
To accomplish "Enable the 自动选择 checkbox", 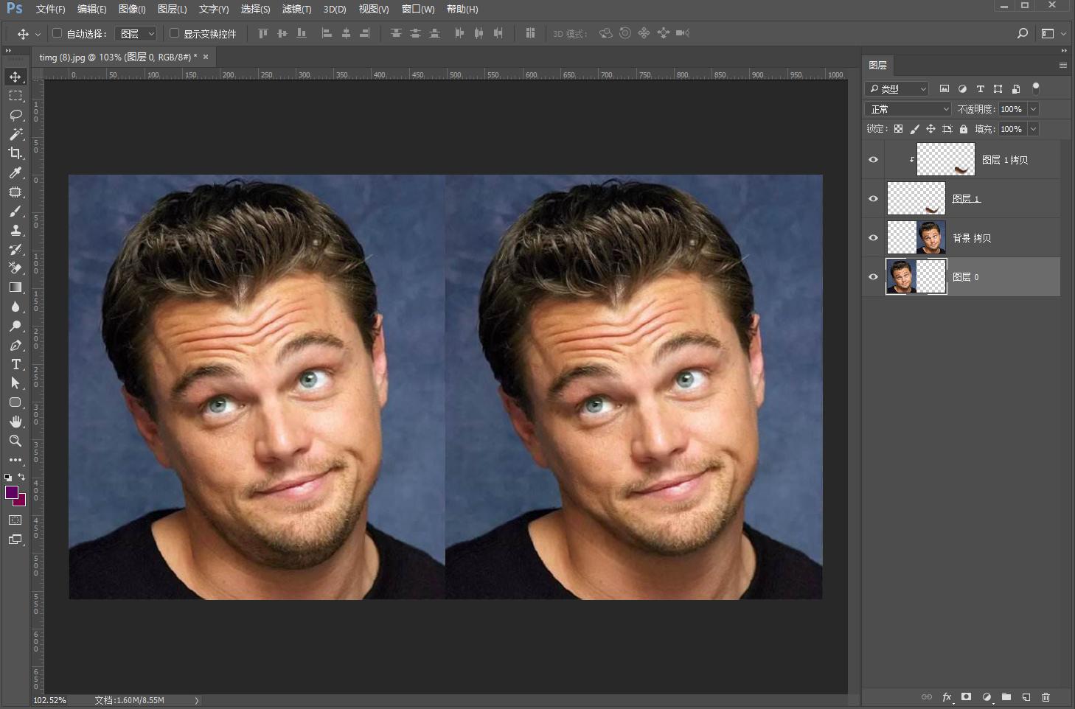I will pyautogui.click(x=57, y=33).
